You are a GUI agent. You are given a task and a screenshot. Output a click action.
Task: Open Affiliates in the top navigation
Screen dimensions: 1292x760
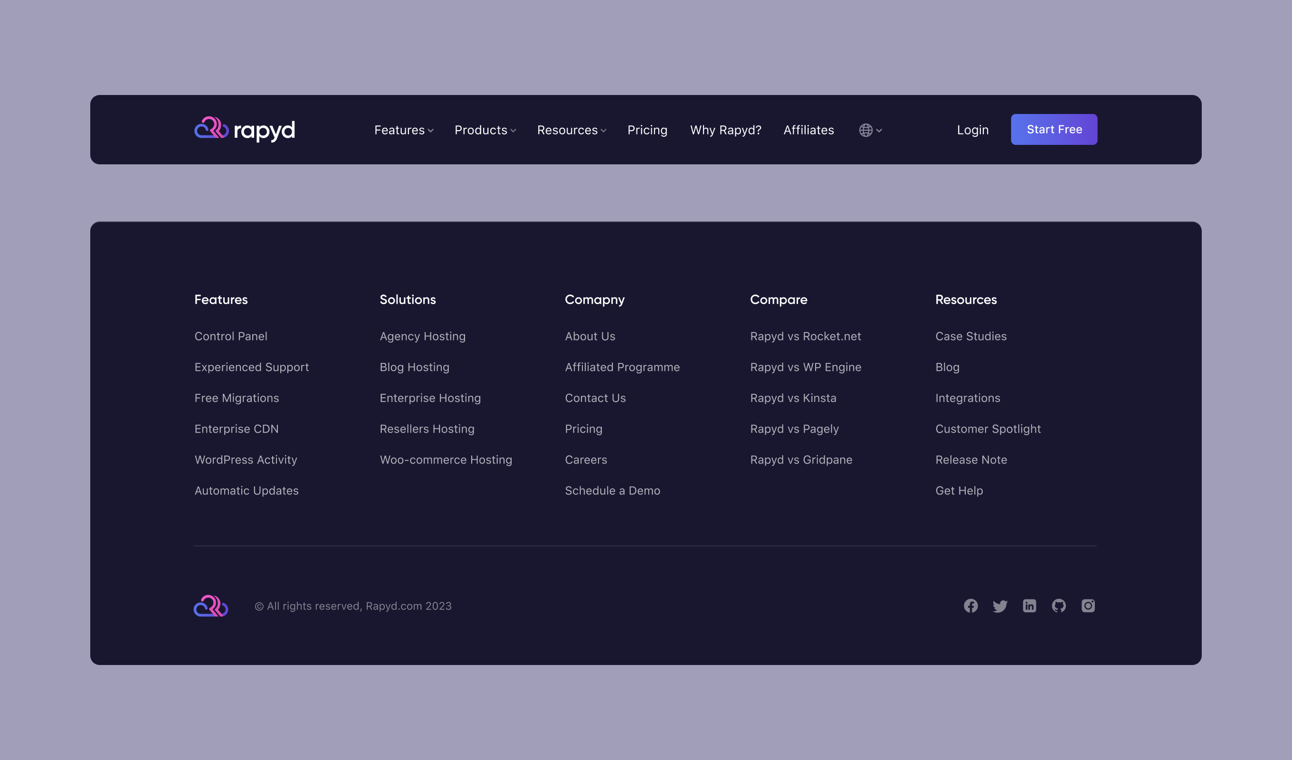(808, 130)
